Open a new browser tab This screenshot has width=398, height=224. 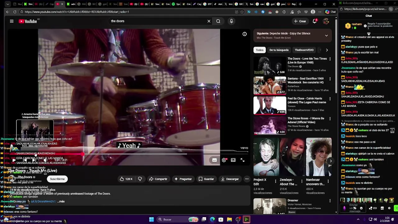pyautogui.click(x=300, y=4)
